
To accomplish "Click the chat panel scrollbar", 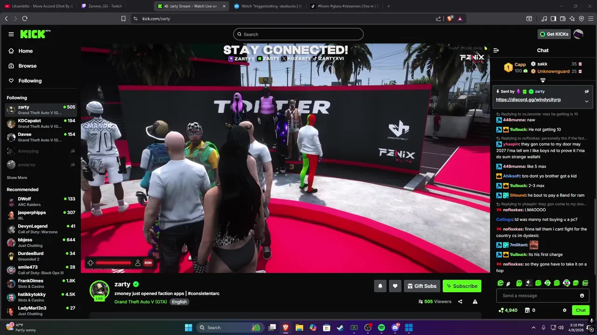I will point(595,237).
